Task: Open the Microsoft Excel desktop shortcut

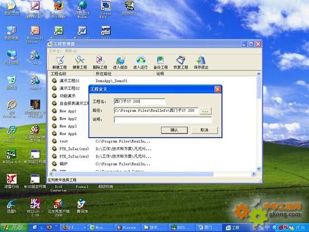Action: pos(59,32)
